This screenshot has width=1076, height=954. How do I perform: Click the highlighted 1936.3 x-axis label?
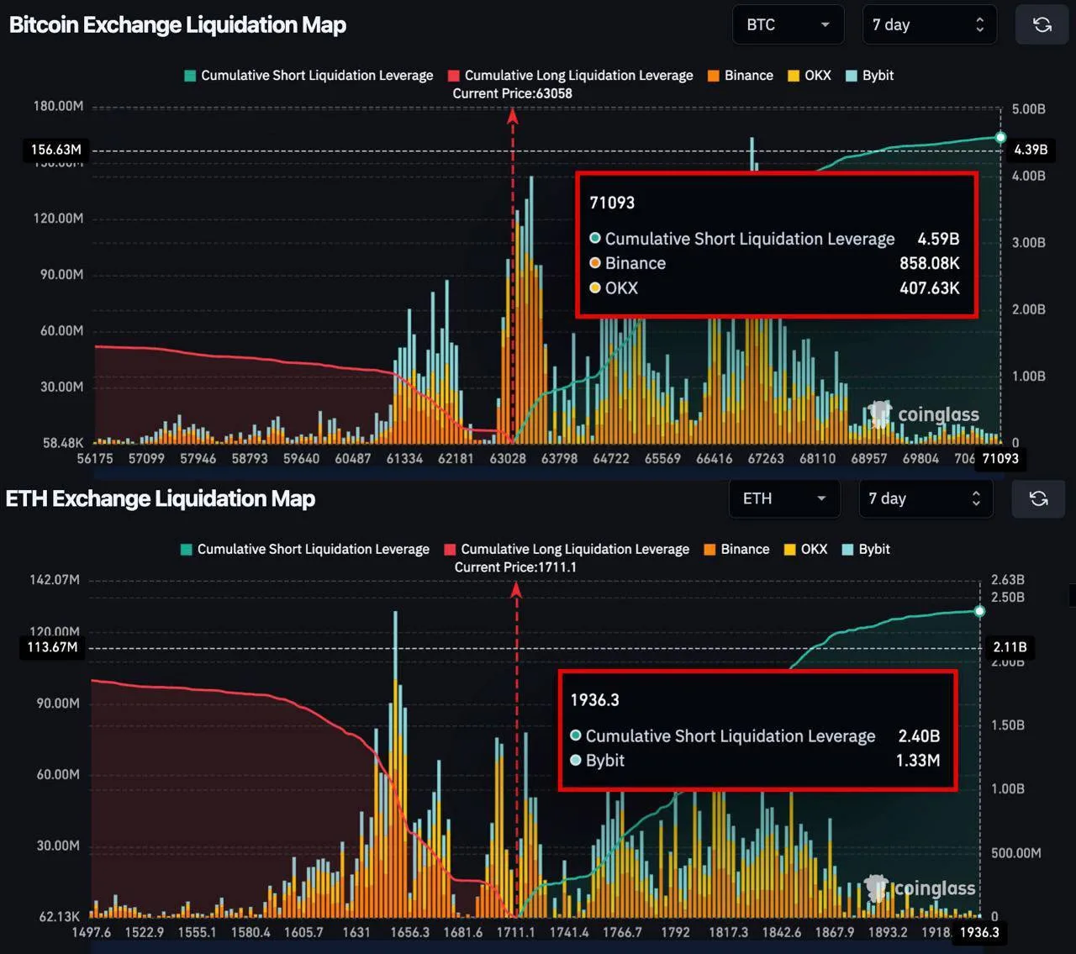pyautogui.click(x=979, y=932)
